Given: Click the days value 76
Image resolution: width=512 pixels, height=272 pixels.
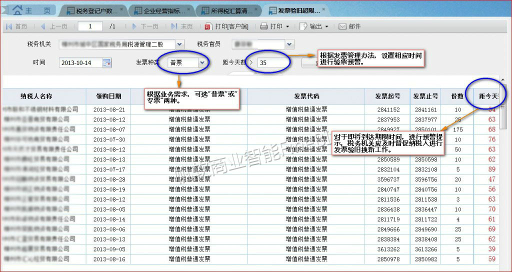Looking at the screenshot, I should click(492, 139).
